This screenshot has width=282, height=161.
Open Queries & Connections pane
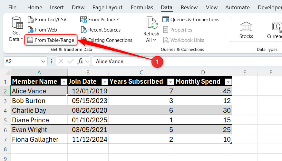tap(191, 19)
